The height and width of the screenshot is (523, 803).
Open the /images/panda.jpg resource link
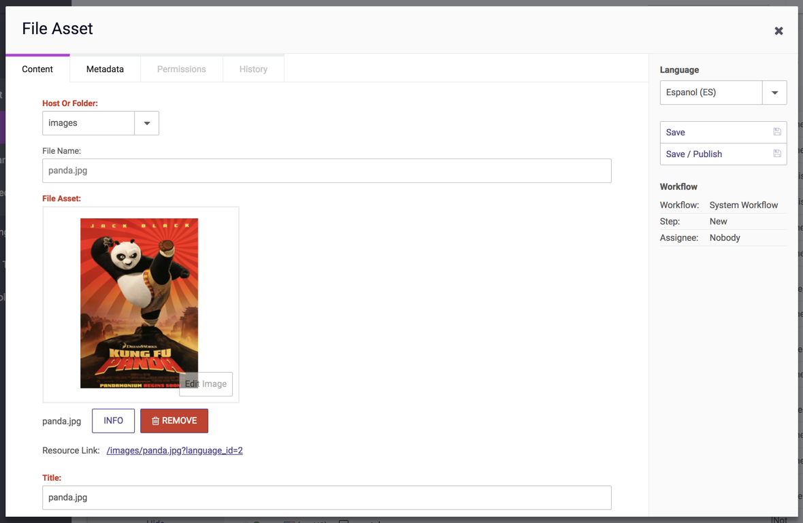(x=174, y=450)
